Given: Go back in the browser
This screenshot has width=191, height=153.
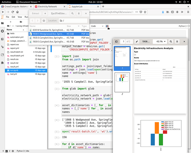Looking at the screenshot, I should pyautogui.click(x=3, y=12).
